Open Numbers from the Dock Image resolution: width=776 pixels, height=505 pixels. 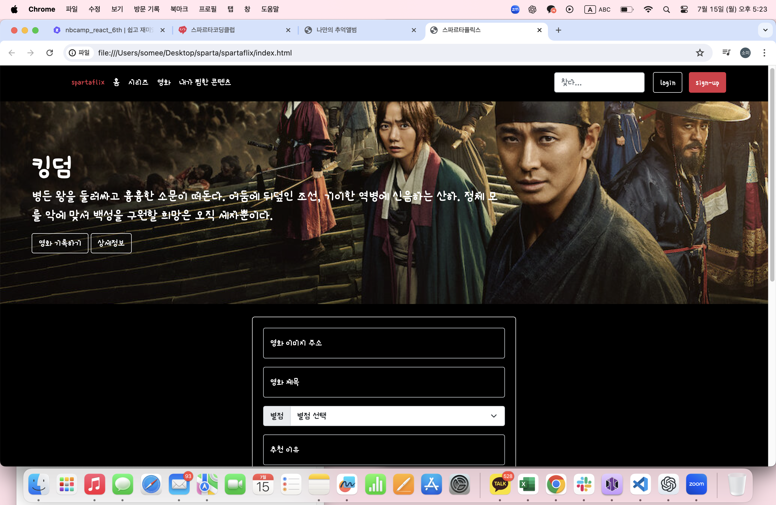coord(375,484)
